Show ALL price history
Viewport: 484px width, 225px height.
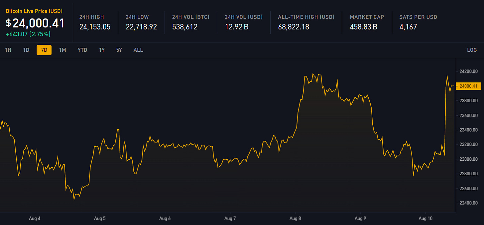[x=138, y=50]
